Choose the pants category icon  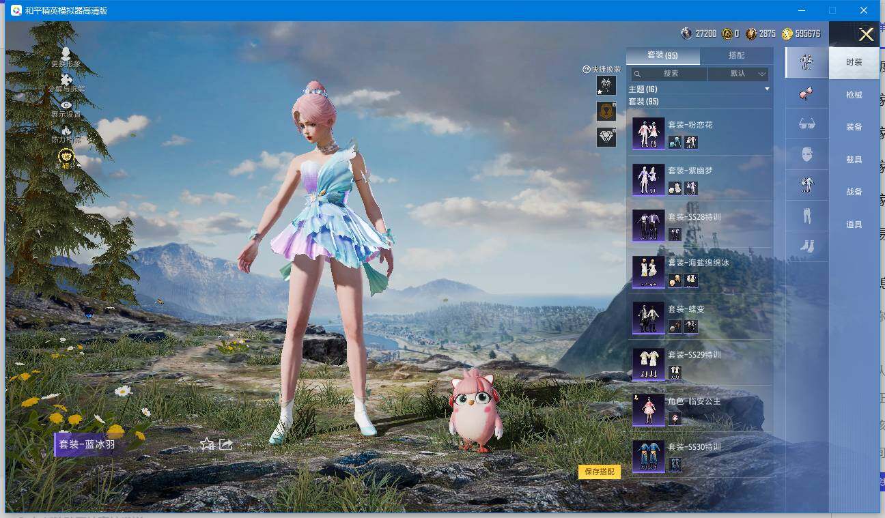(806, 216)
